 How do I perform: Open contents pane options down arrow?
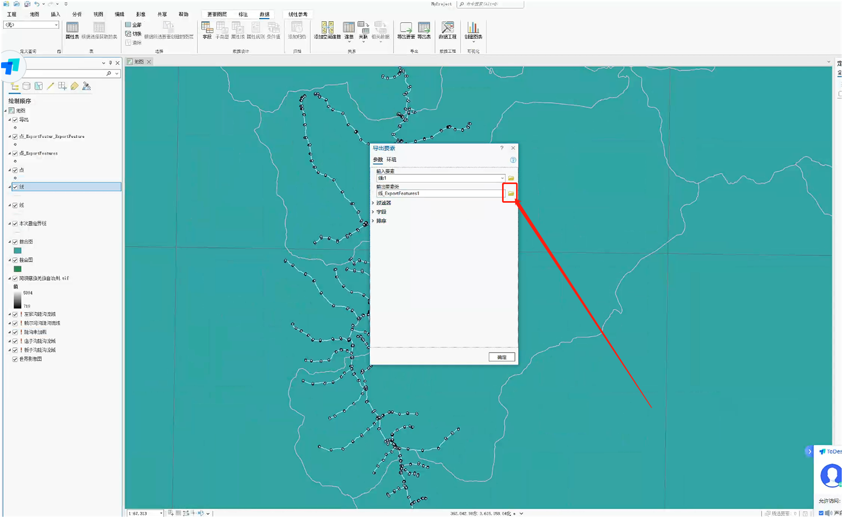coord(103,63)
